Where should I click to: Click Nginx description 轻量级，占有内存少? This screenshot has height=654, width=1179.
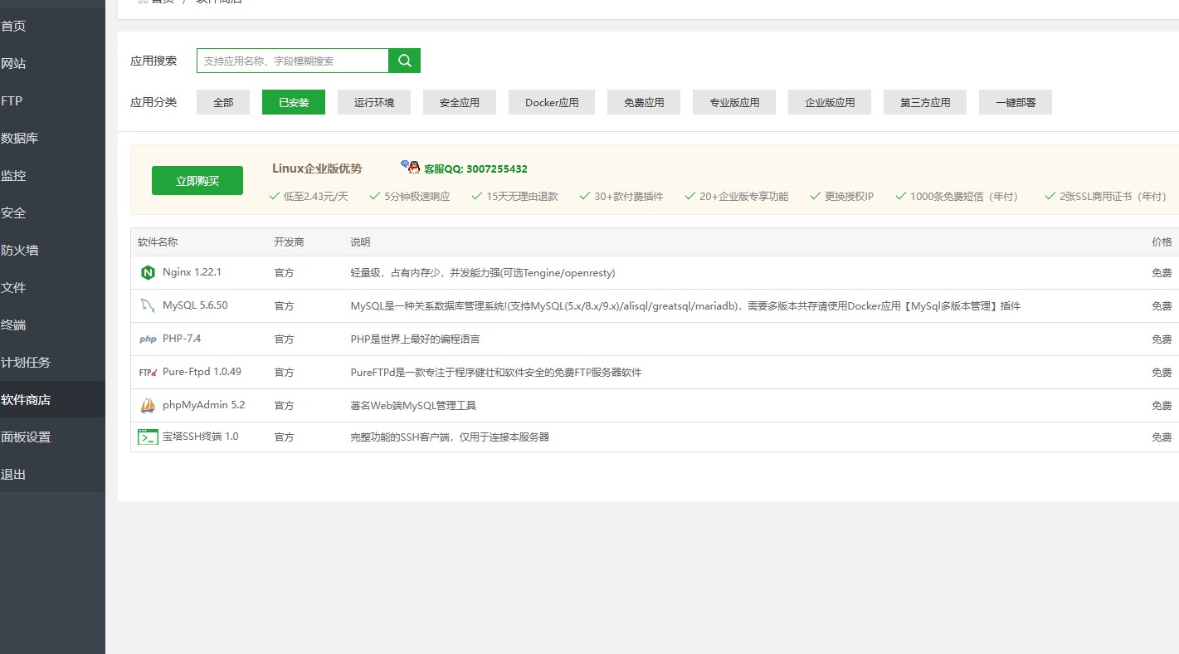482,273
